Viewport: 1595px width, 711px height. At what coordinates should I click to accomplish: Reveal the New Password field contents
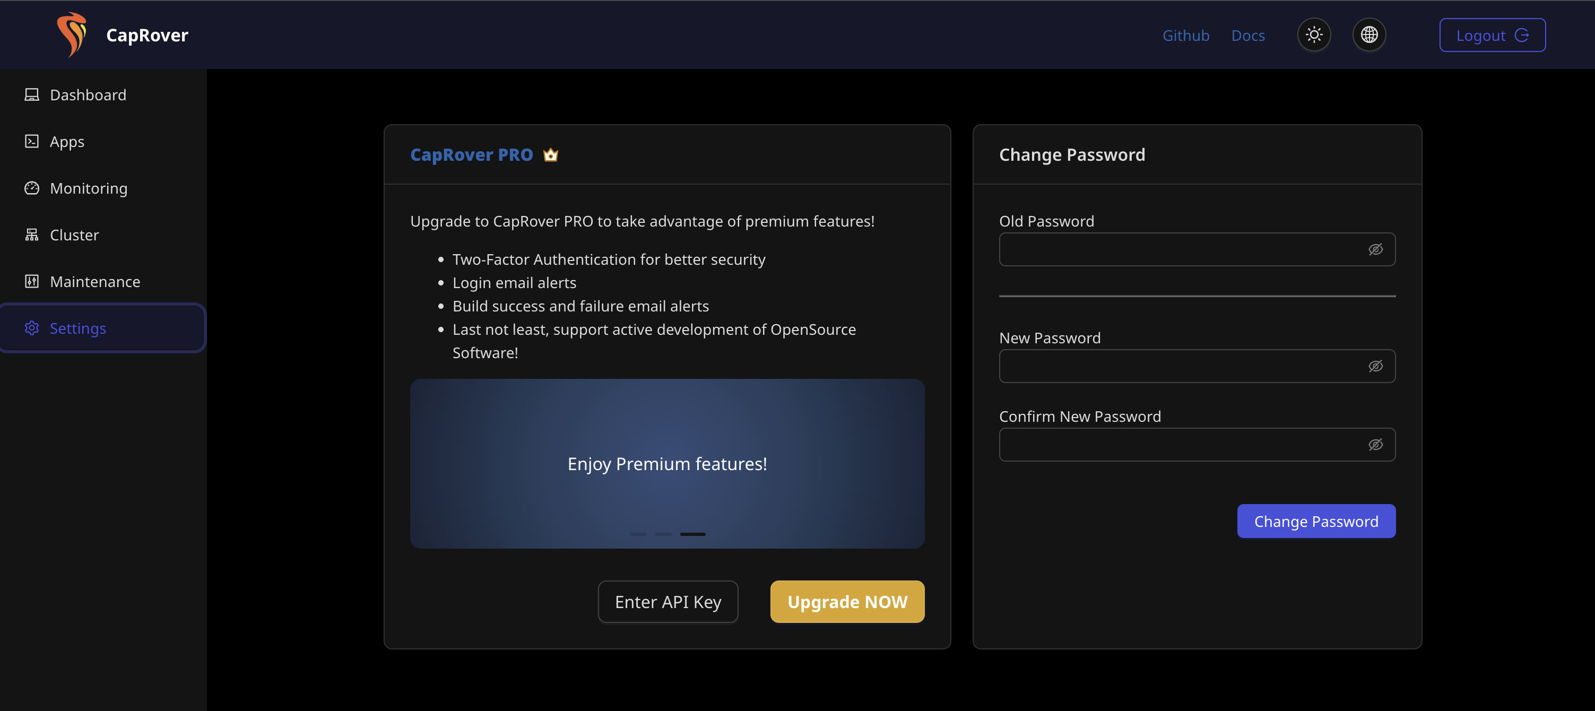click(1375, 366)
